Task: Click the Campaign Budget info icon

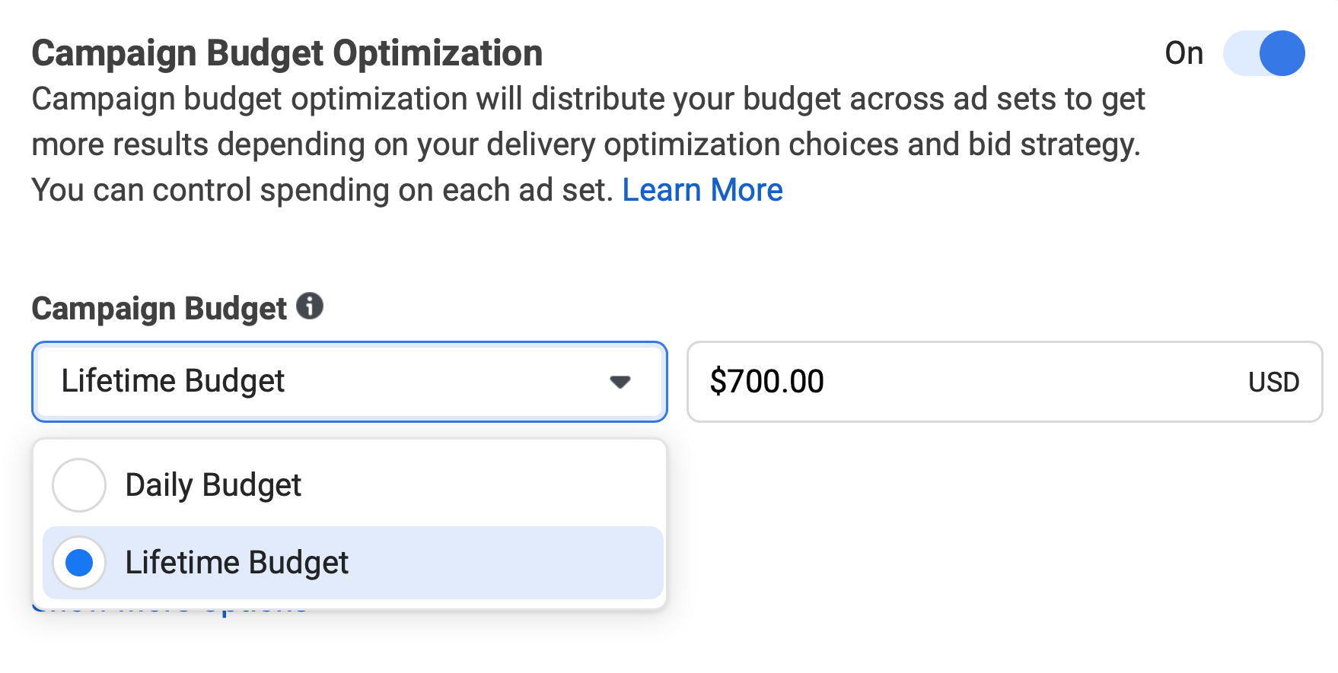Action: click(x=310, y=306)
